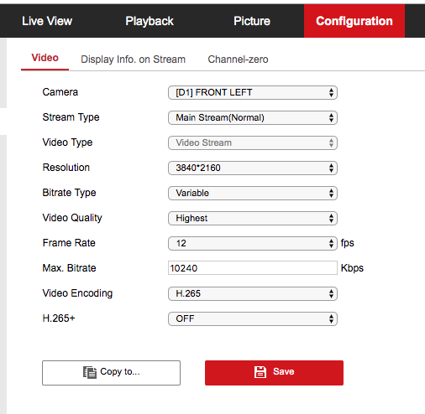This screenshot has height=414, width=425.
Task: Select the Configuration tab
Action: point(354,21)
